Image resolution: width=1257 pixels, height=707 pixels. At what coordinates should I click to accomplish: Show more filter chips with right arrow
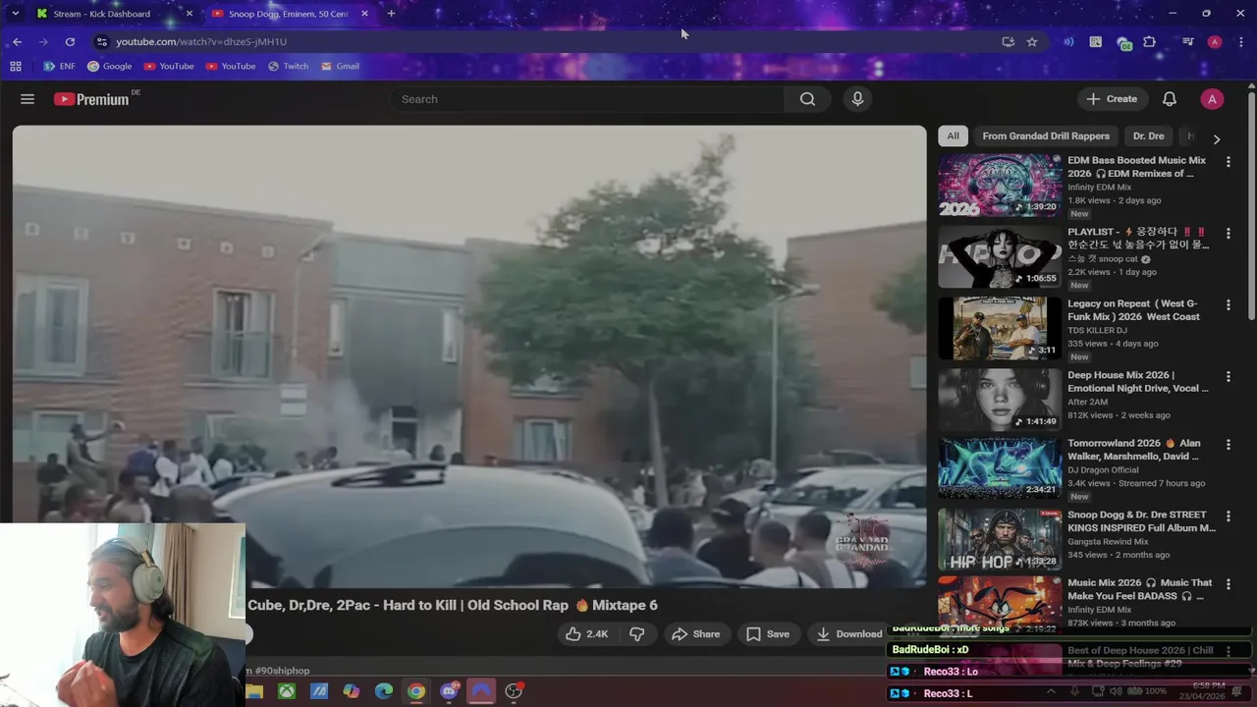1217,139
